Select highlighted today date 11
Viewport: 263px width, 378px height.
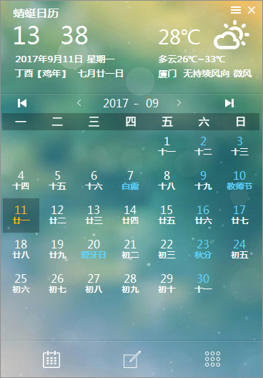[x=21, y=215]
